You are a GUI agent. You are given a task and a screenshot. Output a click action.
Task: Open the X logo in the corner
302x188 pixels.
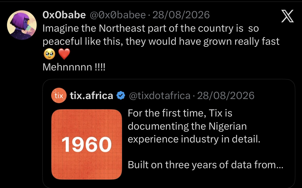(x=287, y=16)
